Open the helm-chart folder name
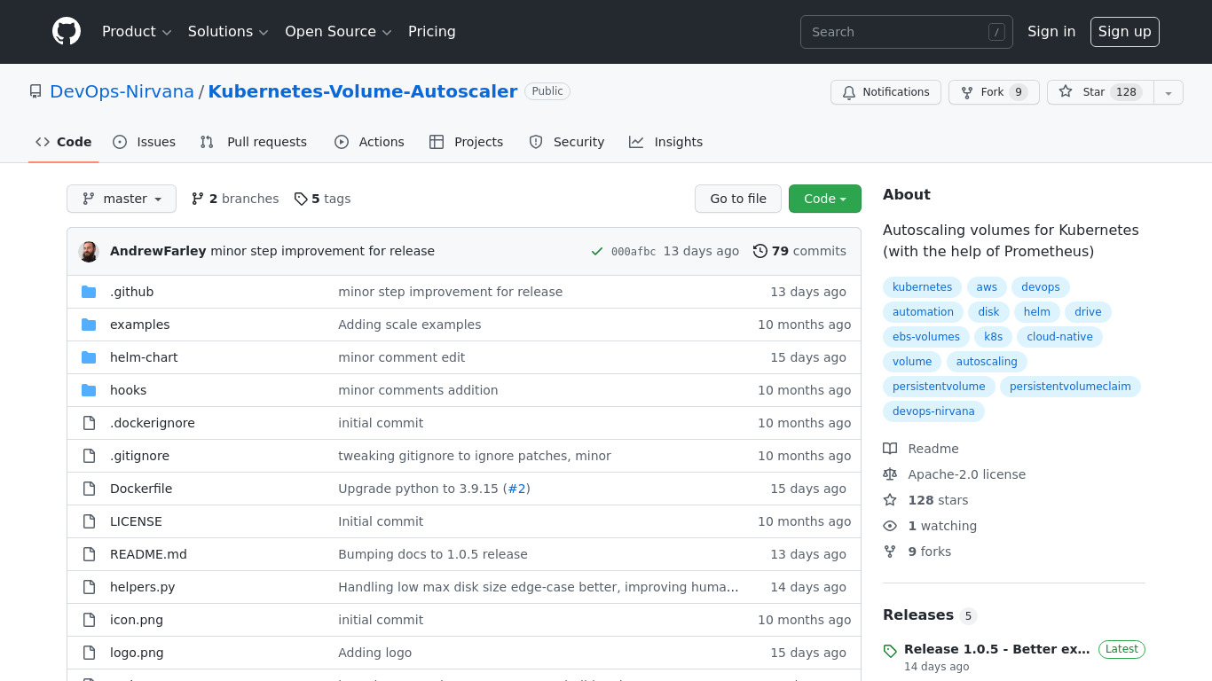Screen dimensions: 1212x681 tap(144, 357)
